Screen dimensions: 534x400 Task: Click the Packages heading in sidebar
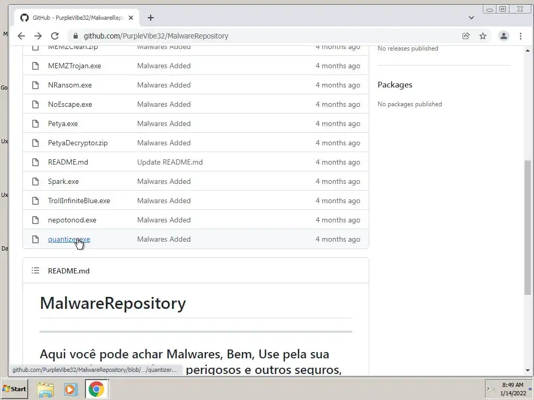coord(395,85)
